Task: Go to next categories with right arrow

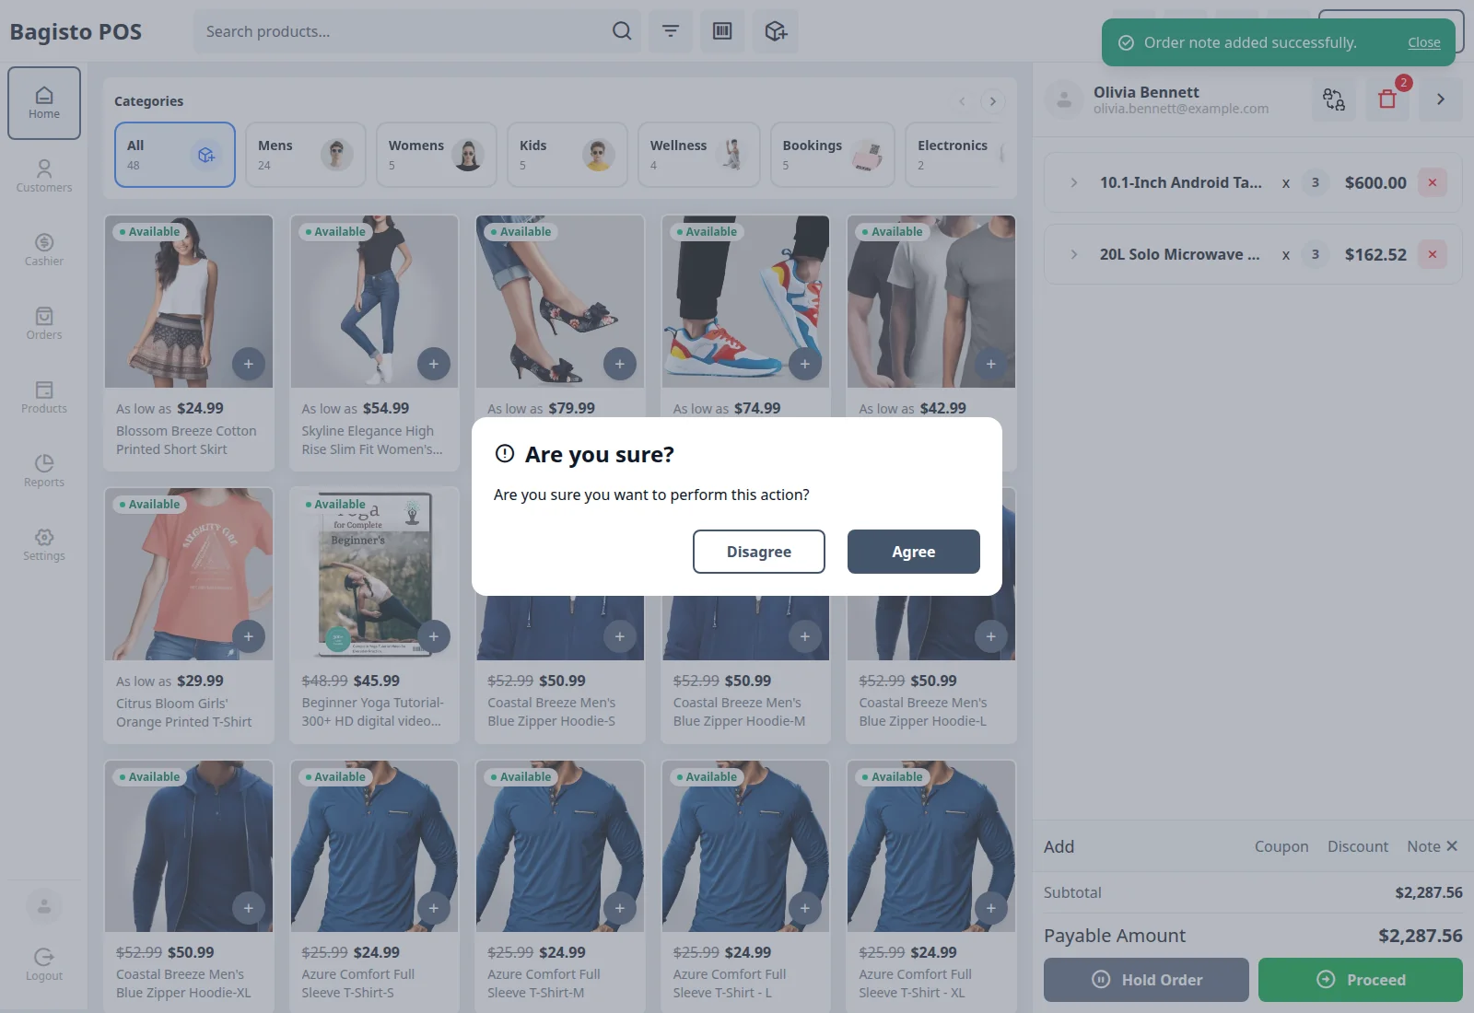Action: point(993,101)
